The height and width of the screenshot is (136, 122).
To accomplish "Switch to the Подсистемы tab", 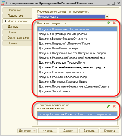I will coord(17,16).
